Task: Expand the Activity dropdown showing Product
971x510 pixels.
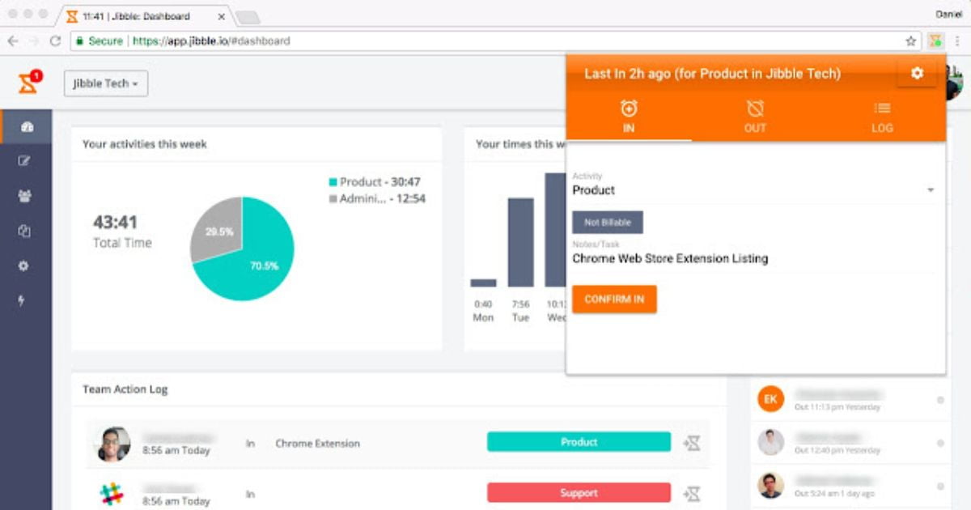Action: point(754,190)
